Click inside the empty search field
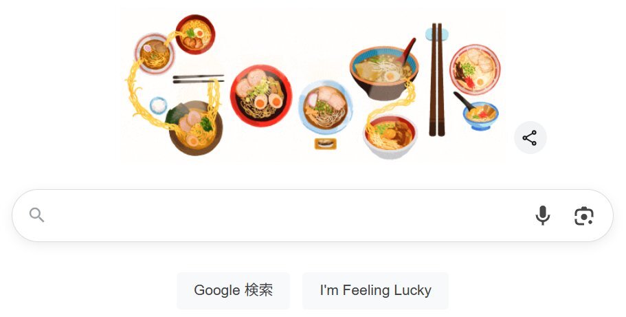Image resolution: width=626 pixels, height=317 pixels. 287,215
